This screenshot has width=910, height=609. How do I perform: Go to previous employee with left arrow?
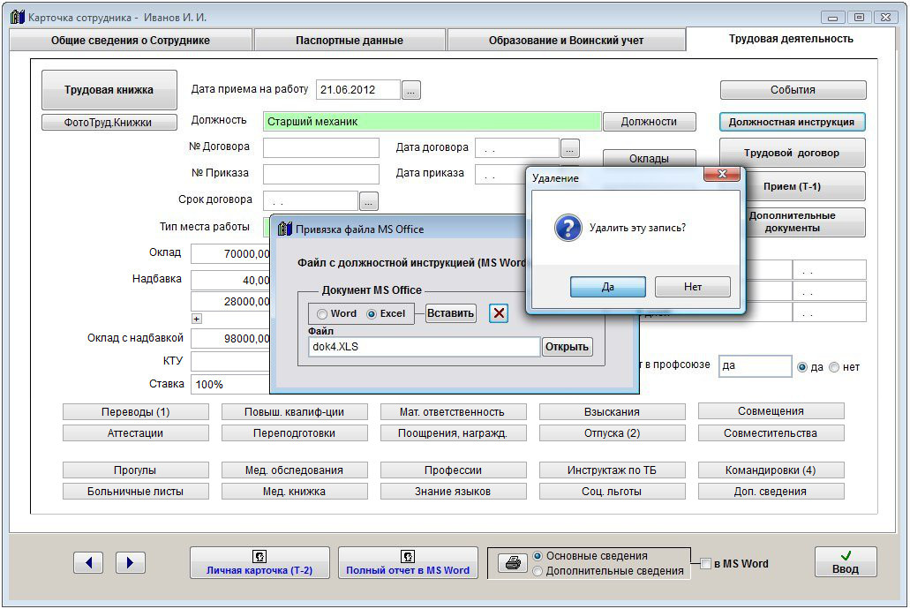pos(88,562)
